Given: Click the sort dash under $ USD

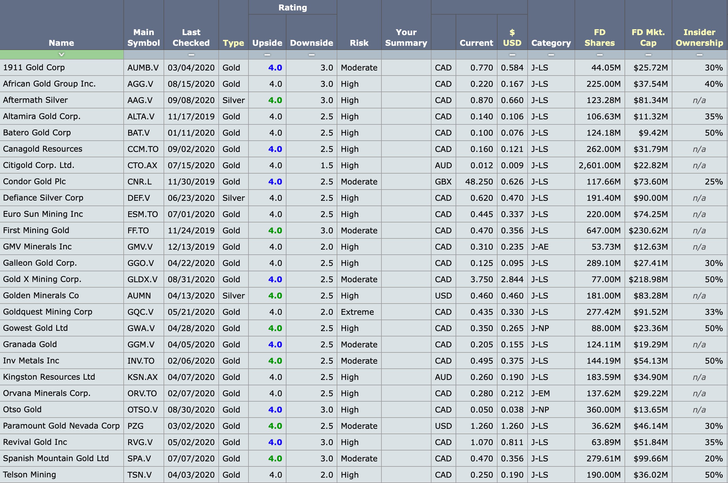Looking at the screenshot, I should pyautogui.click(x=512, y=55).
